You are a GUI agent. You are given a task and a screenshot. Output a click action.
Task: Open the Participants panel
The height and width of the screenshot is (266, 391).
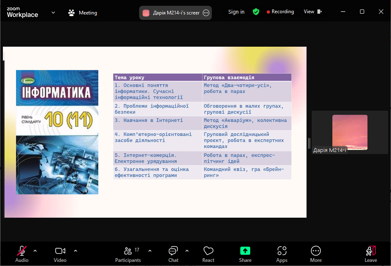(x=128, y=254)
